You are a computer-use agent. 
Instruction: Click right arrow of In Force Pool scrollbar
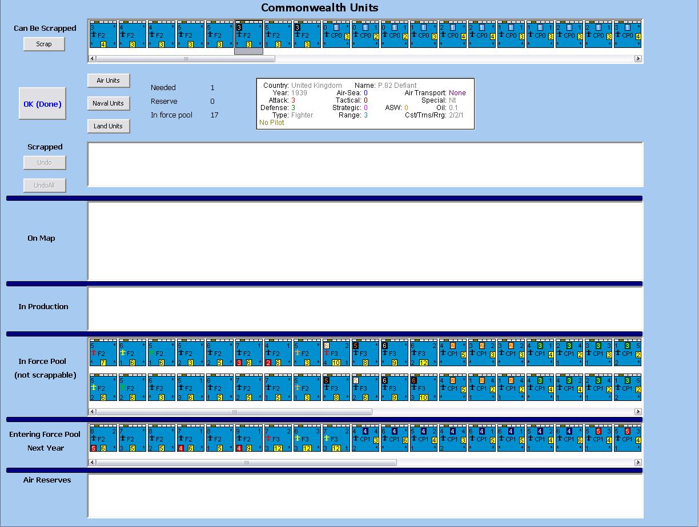click(638, 411)
